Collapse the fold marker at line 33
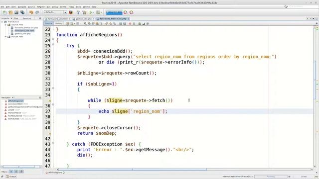Screen dimensions: 319x179 53,88
